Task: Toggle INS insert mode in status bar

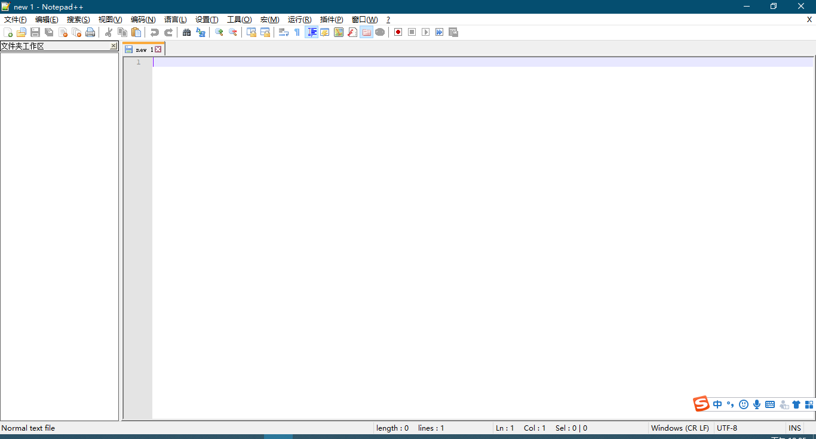Action: [794, 428]
